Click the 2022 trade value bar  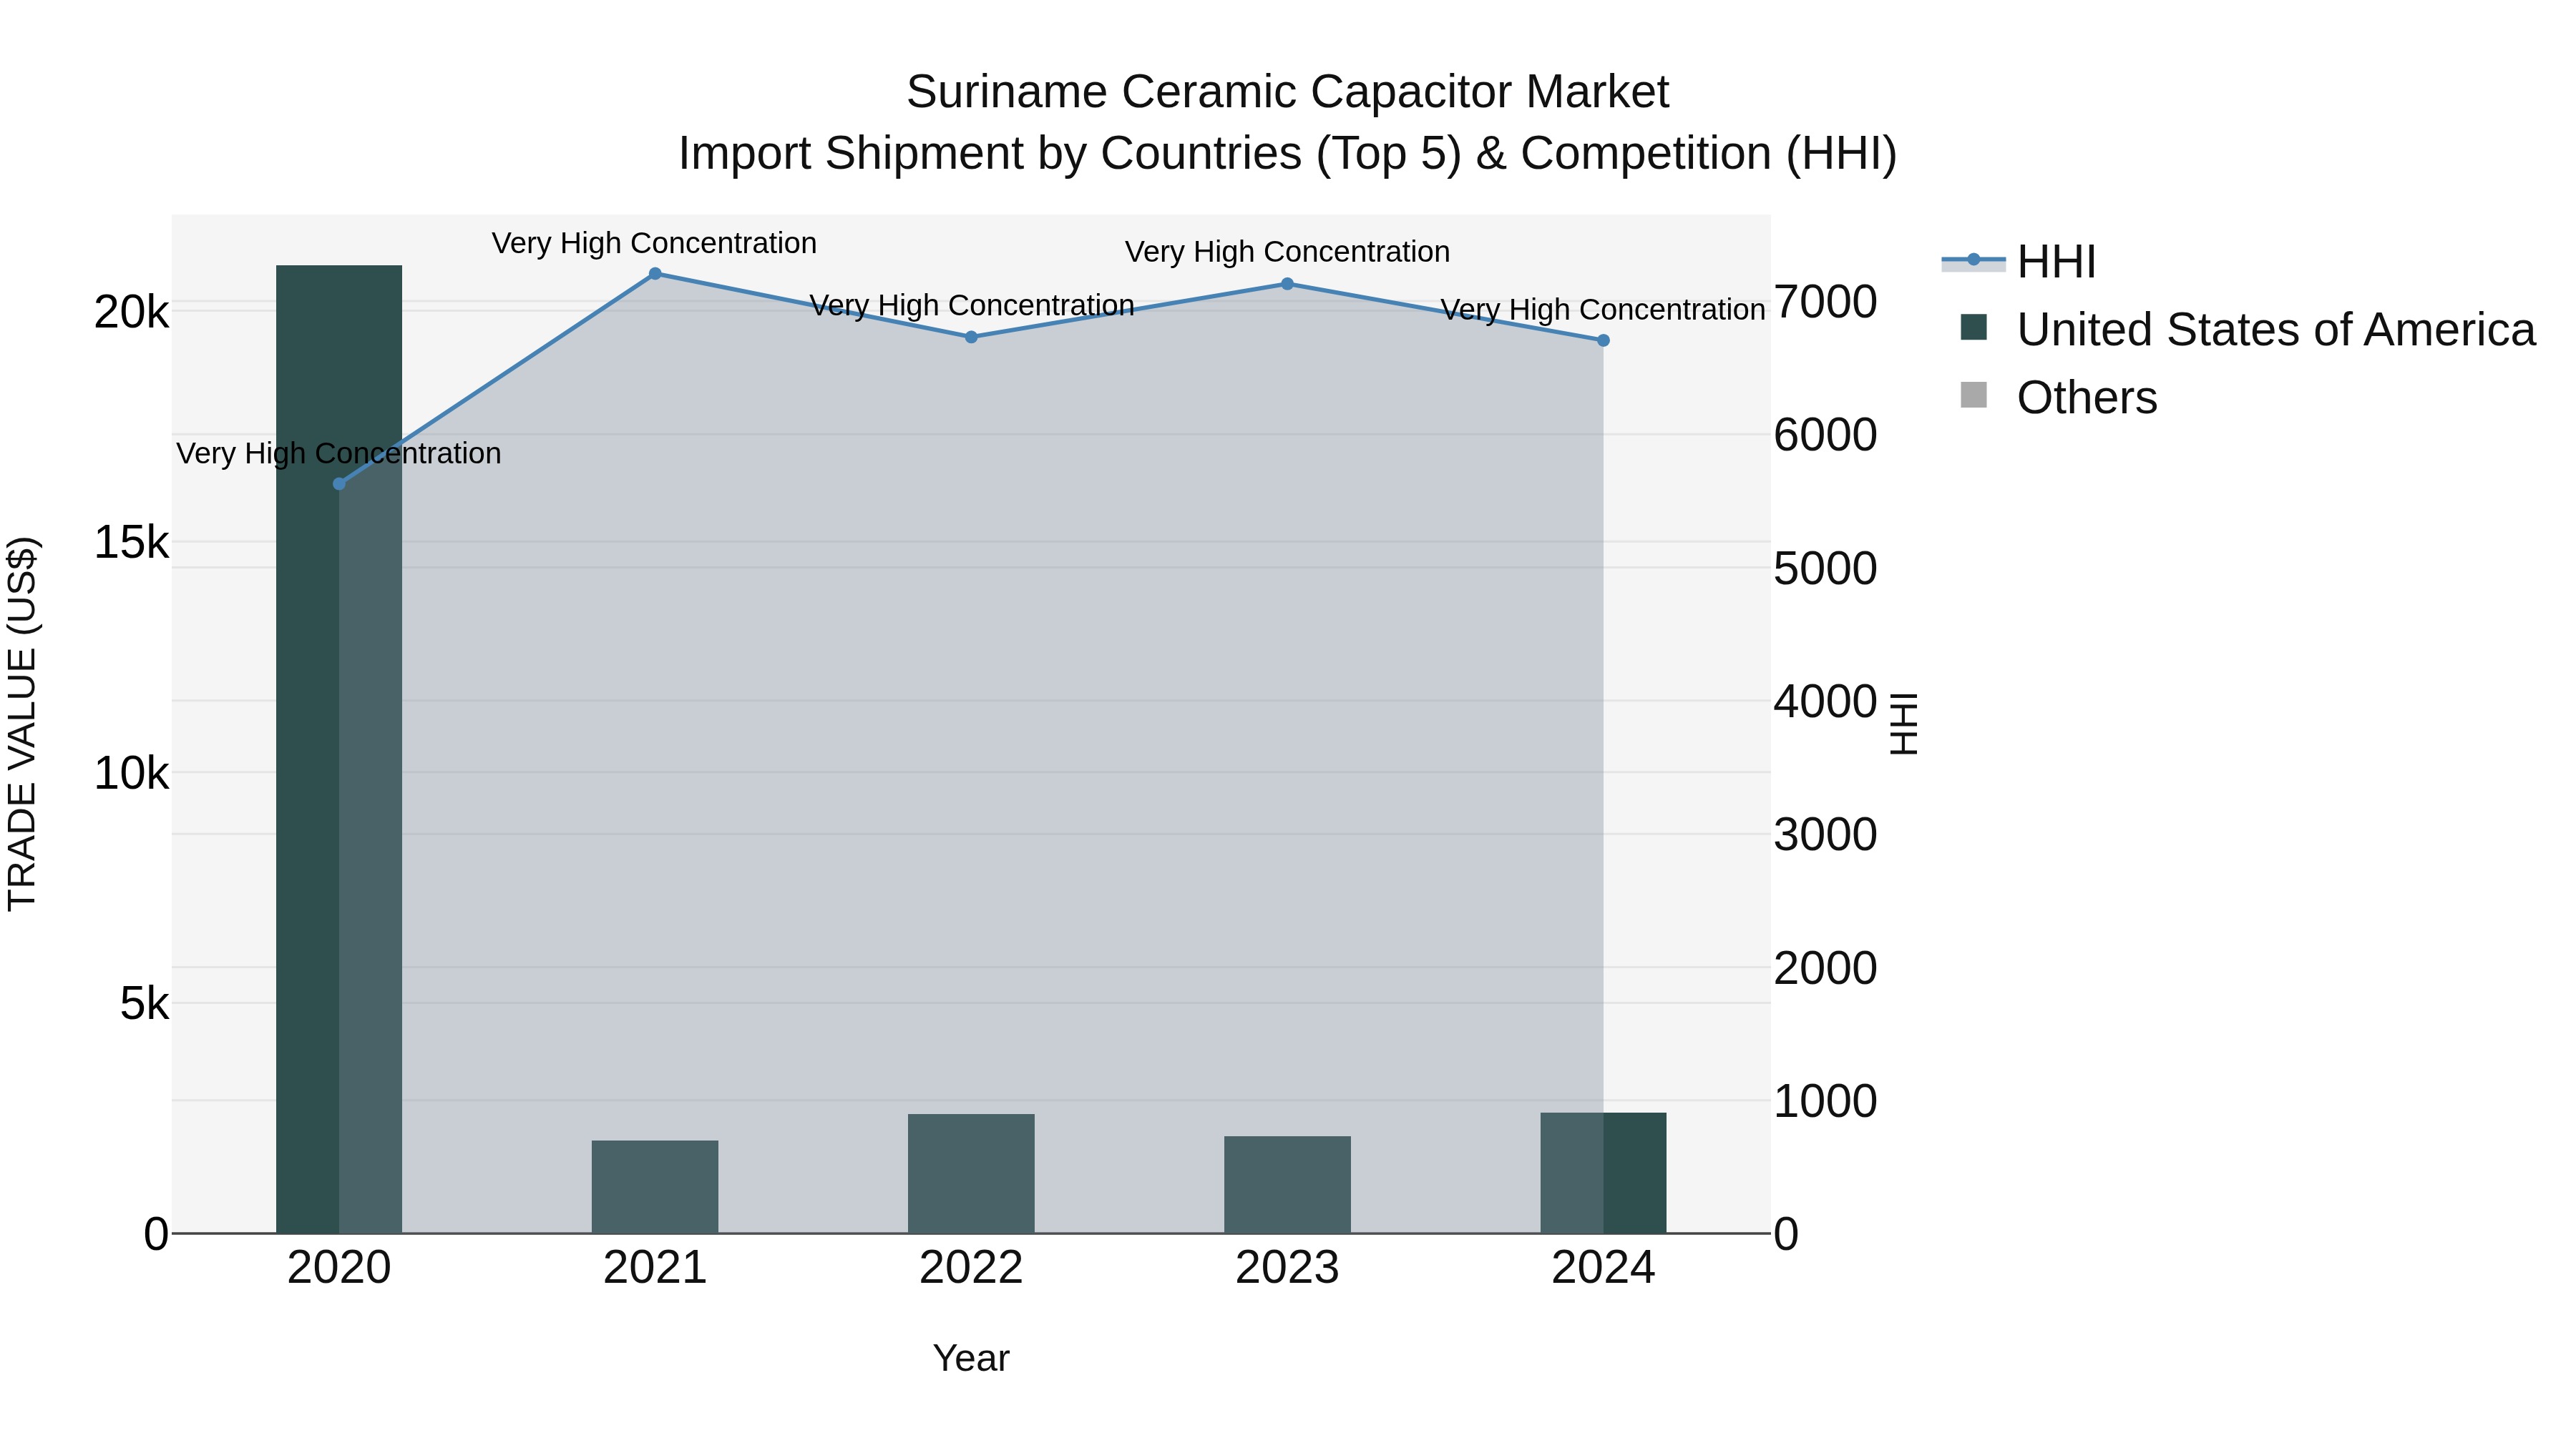coord(971,1174)
